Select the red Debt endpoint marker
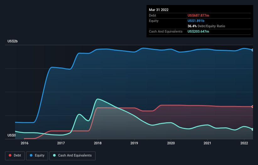This screenshot has height=165, width=258. pos(253,107)
